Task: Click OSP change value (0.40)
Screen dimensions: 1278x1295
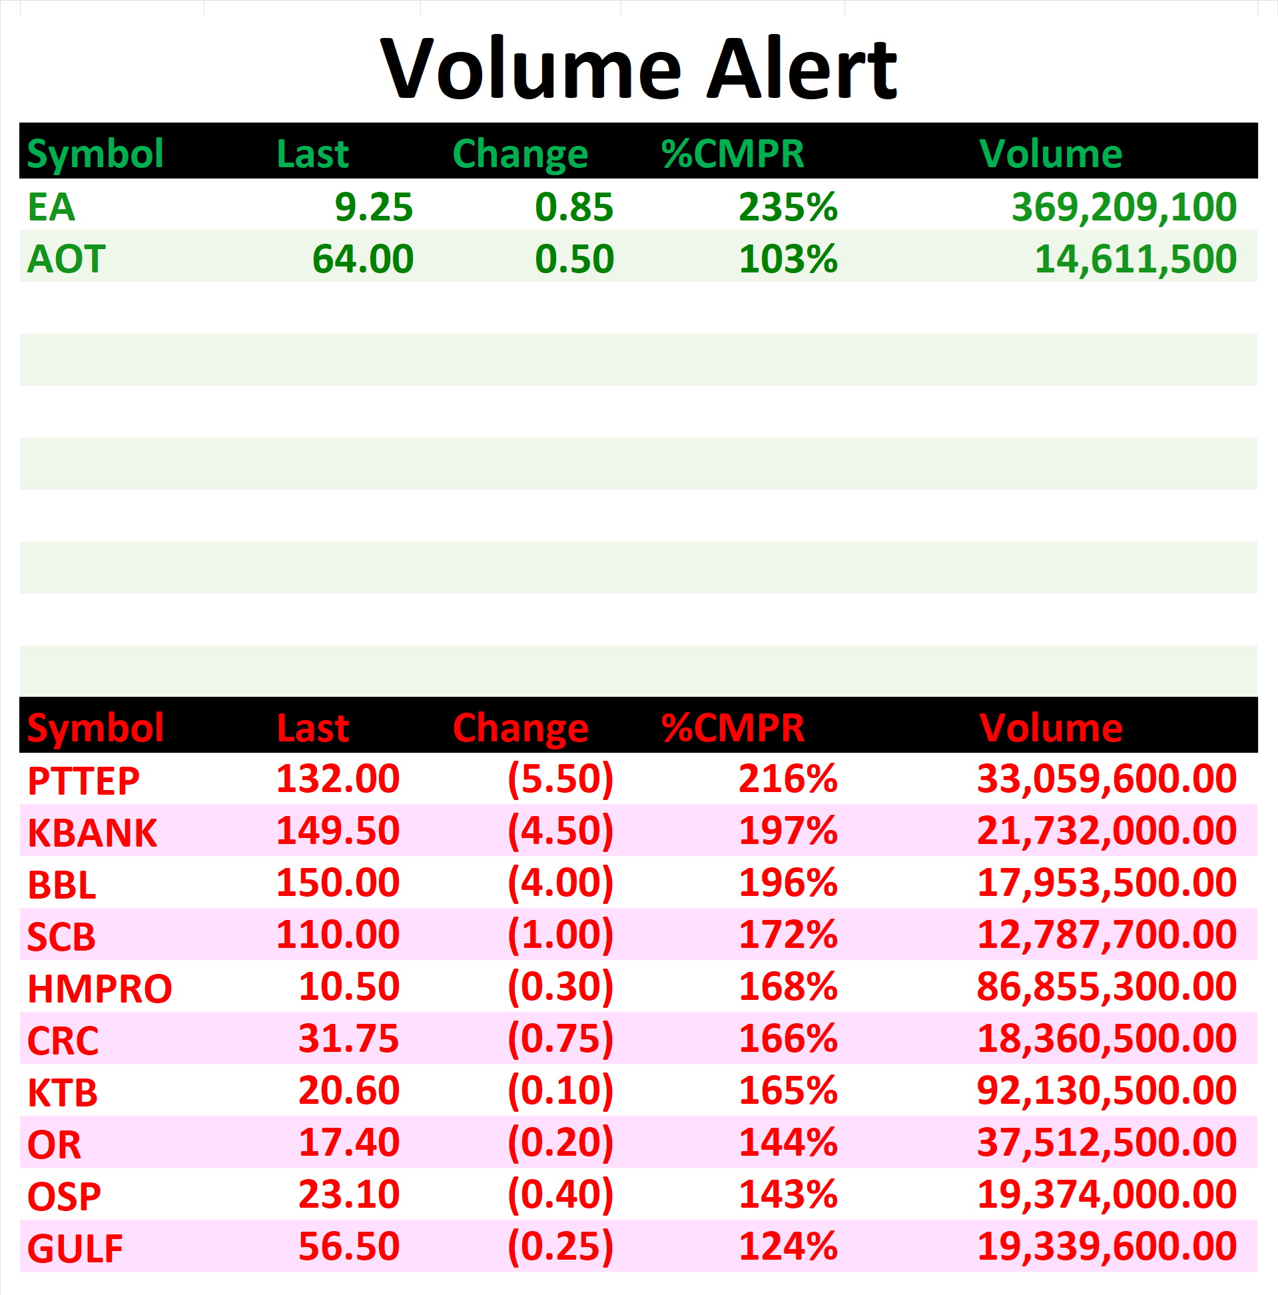Action: (x=560, y=1196)
